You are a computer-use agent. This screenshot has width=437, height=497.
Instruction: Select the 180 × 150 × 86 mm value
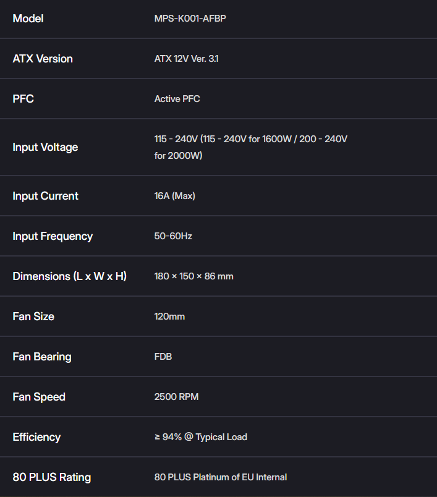tap(194, 276)
